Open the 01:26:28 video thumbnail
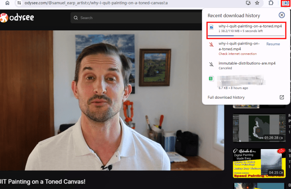The image size is (291, 189). pyautogui.click(x=259, y=128)
